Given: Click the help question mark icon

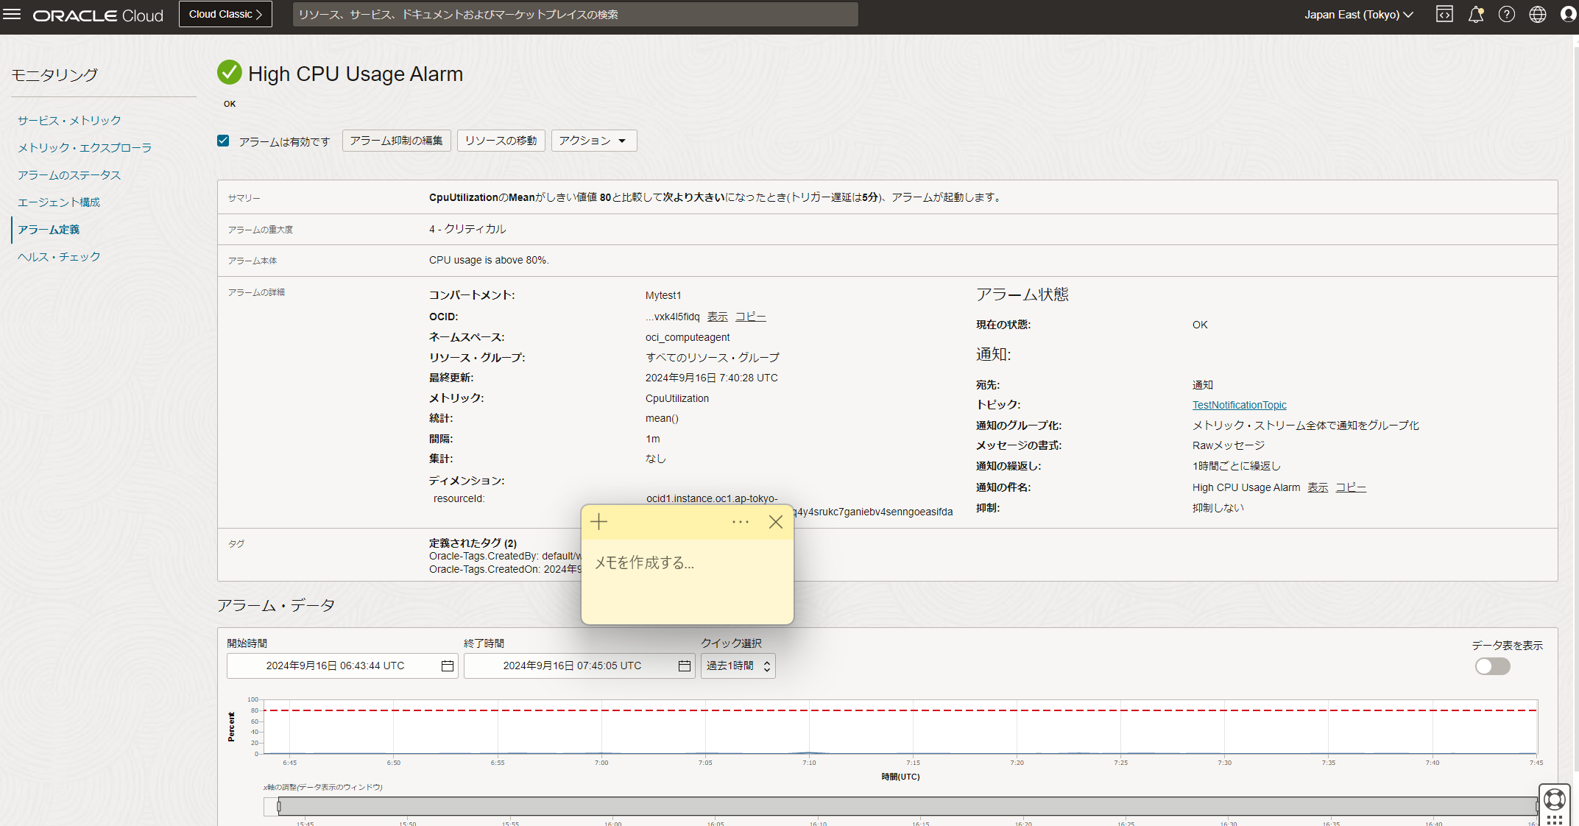Looking at the screenshot, I should tap(1506, 15).
